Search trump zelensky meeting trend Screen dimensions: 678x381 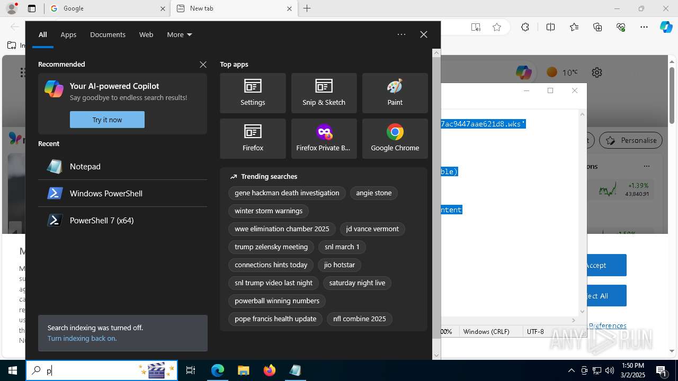[271, 247]
